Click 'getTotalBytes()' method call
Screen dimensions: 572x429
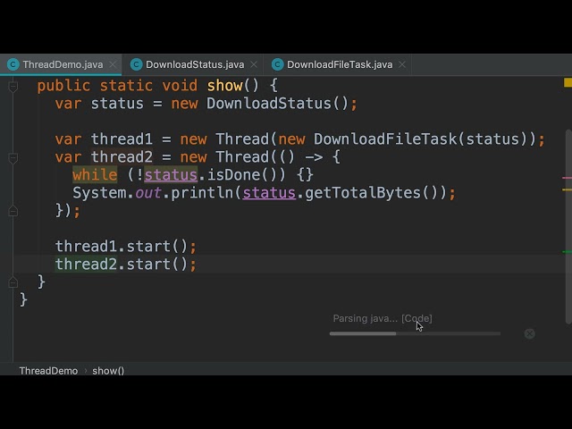click(x=371, y=193)
